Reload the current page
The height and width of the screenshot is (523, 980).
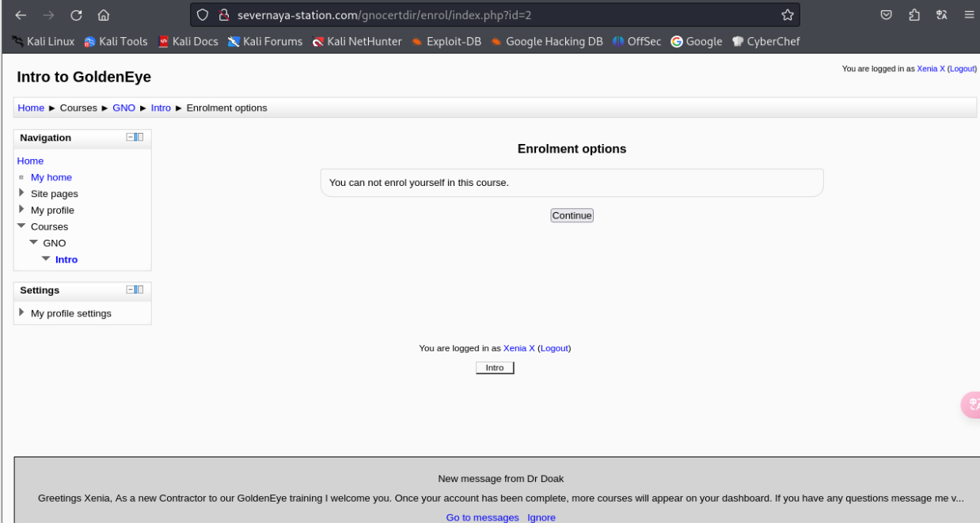(x=76, y=15)
